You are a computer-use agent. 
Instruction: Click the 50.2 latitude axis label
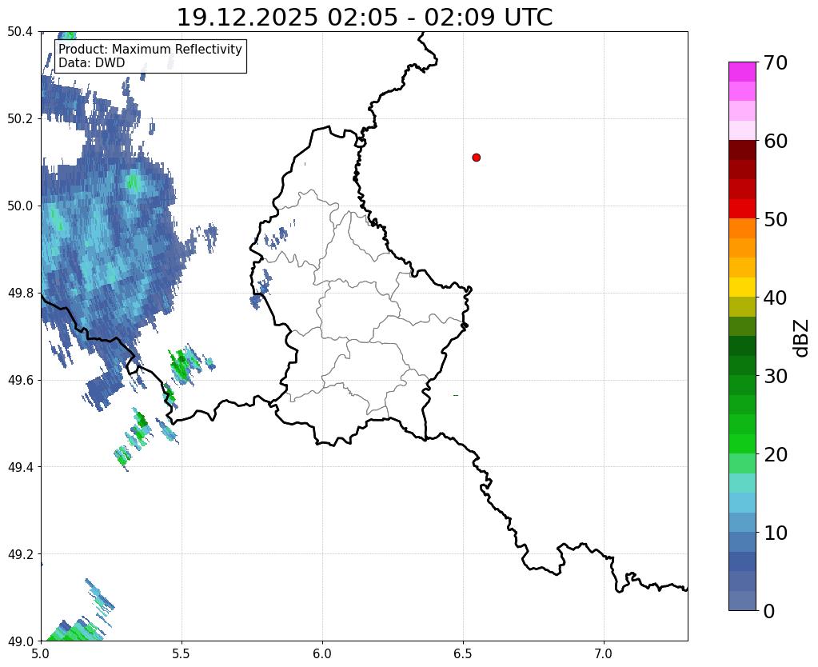[x=20, y=119]
